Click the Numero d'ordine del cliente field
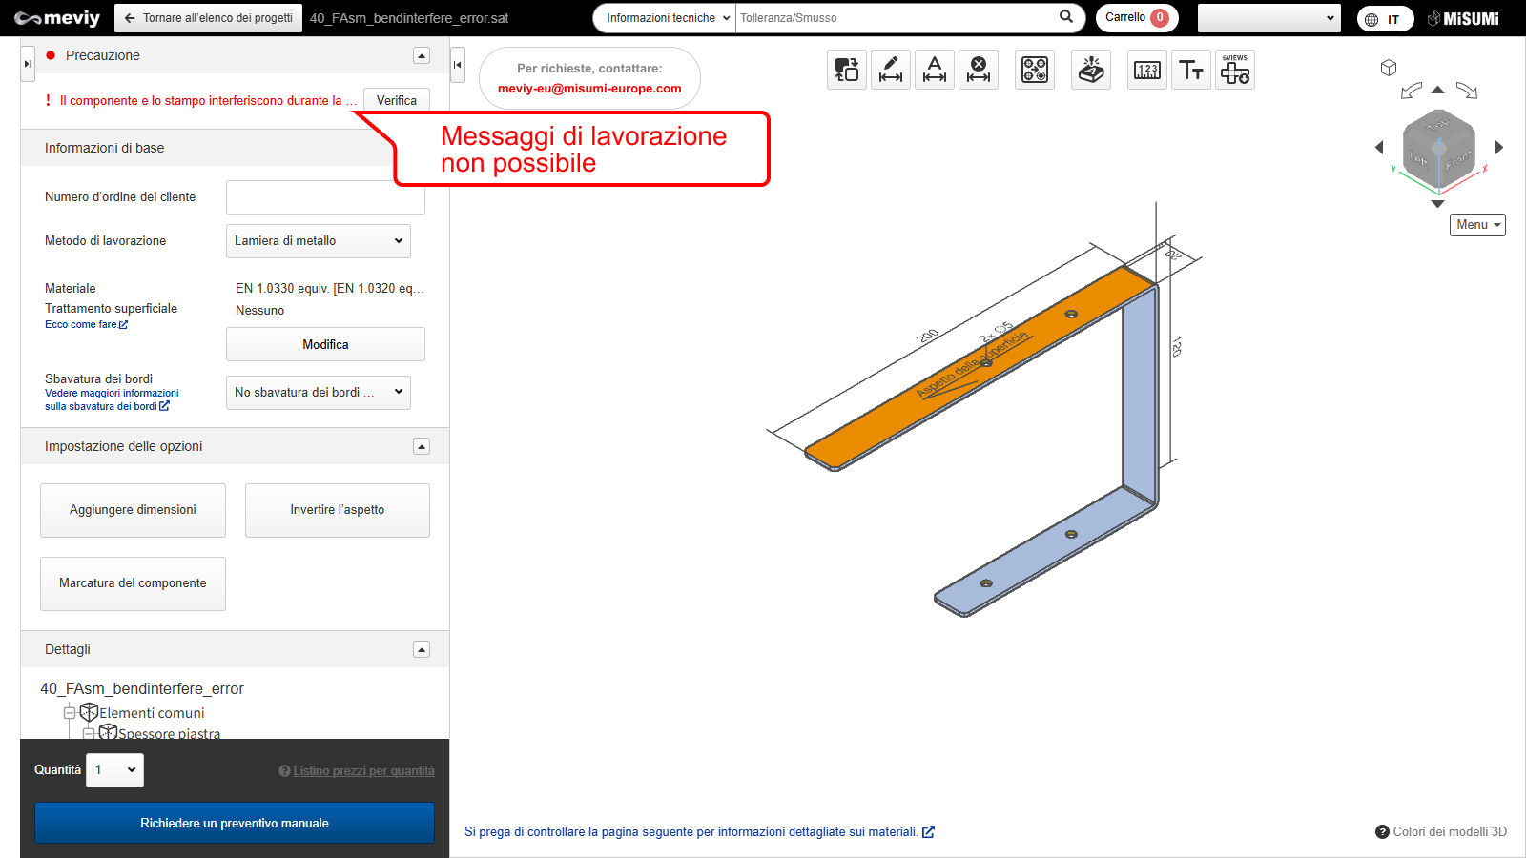The width and height of the screenshot is (1526, 858). pyautogui.click(x=325, y=197)
